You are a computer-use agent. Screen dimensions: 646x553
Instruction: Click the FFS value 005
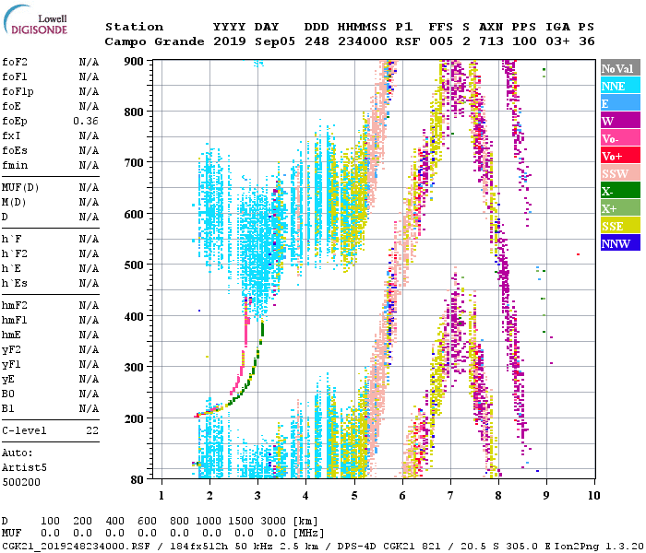[441, 41]
